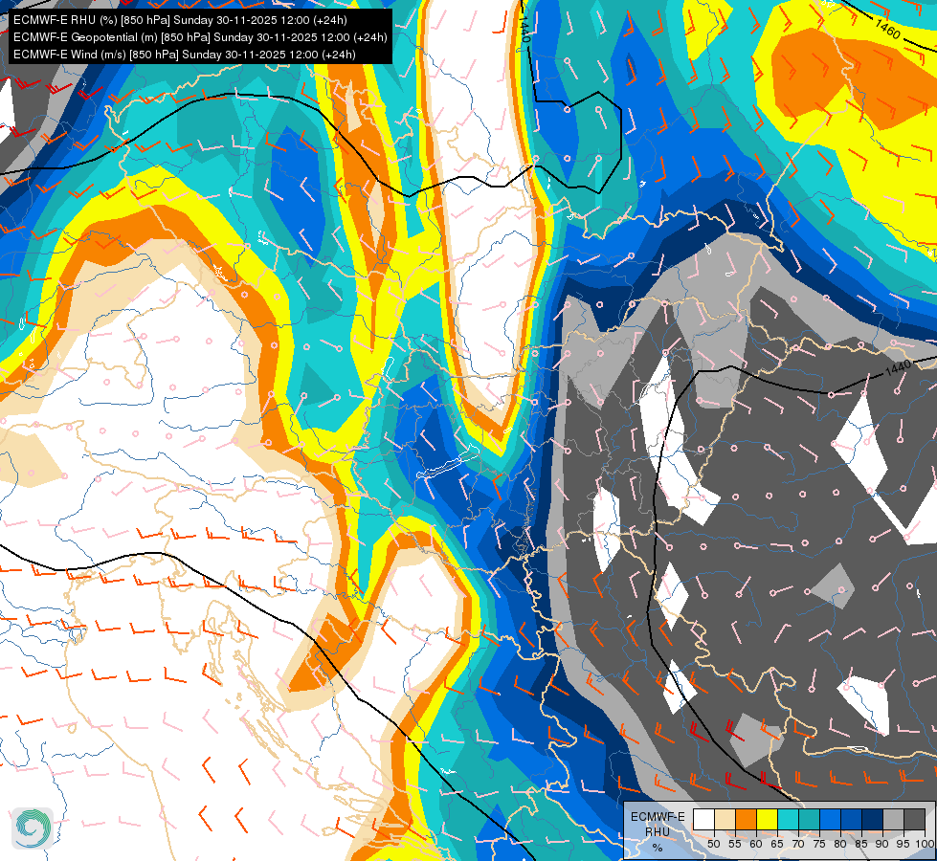This screenshot has width=937, height=861.
Task: Click the white legend swatch below 50%
Action: (x=703, y=819)
